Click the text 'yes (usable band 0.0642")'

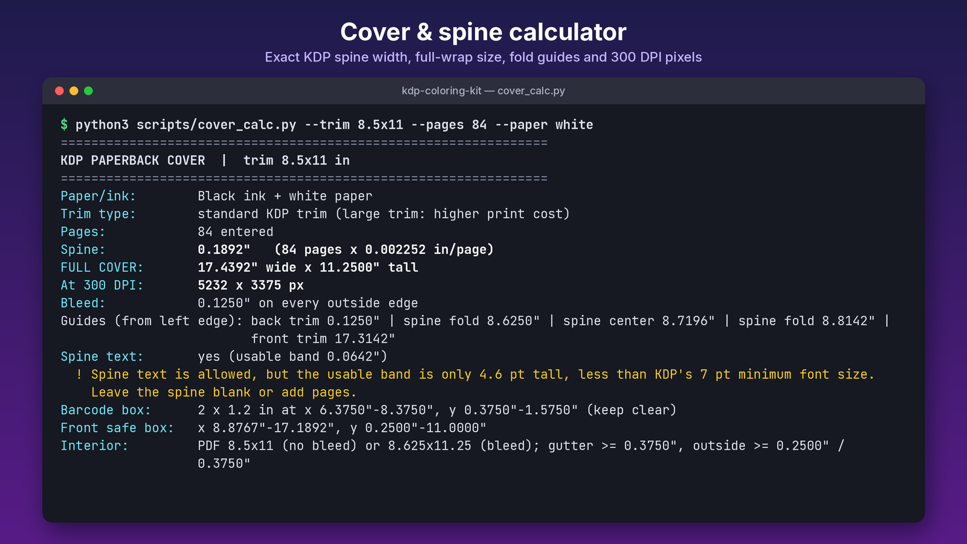(x=293, y=357)
